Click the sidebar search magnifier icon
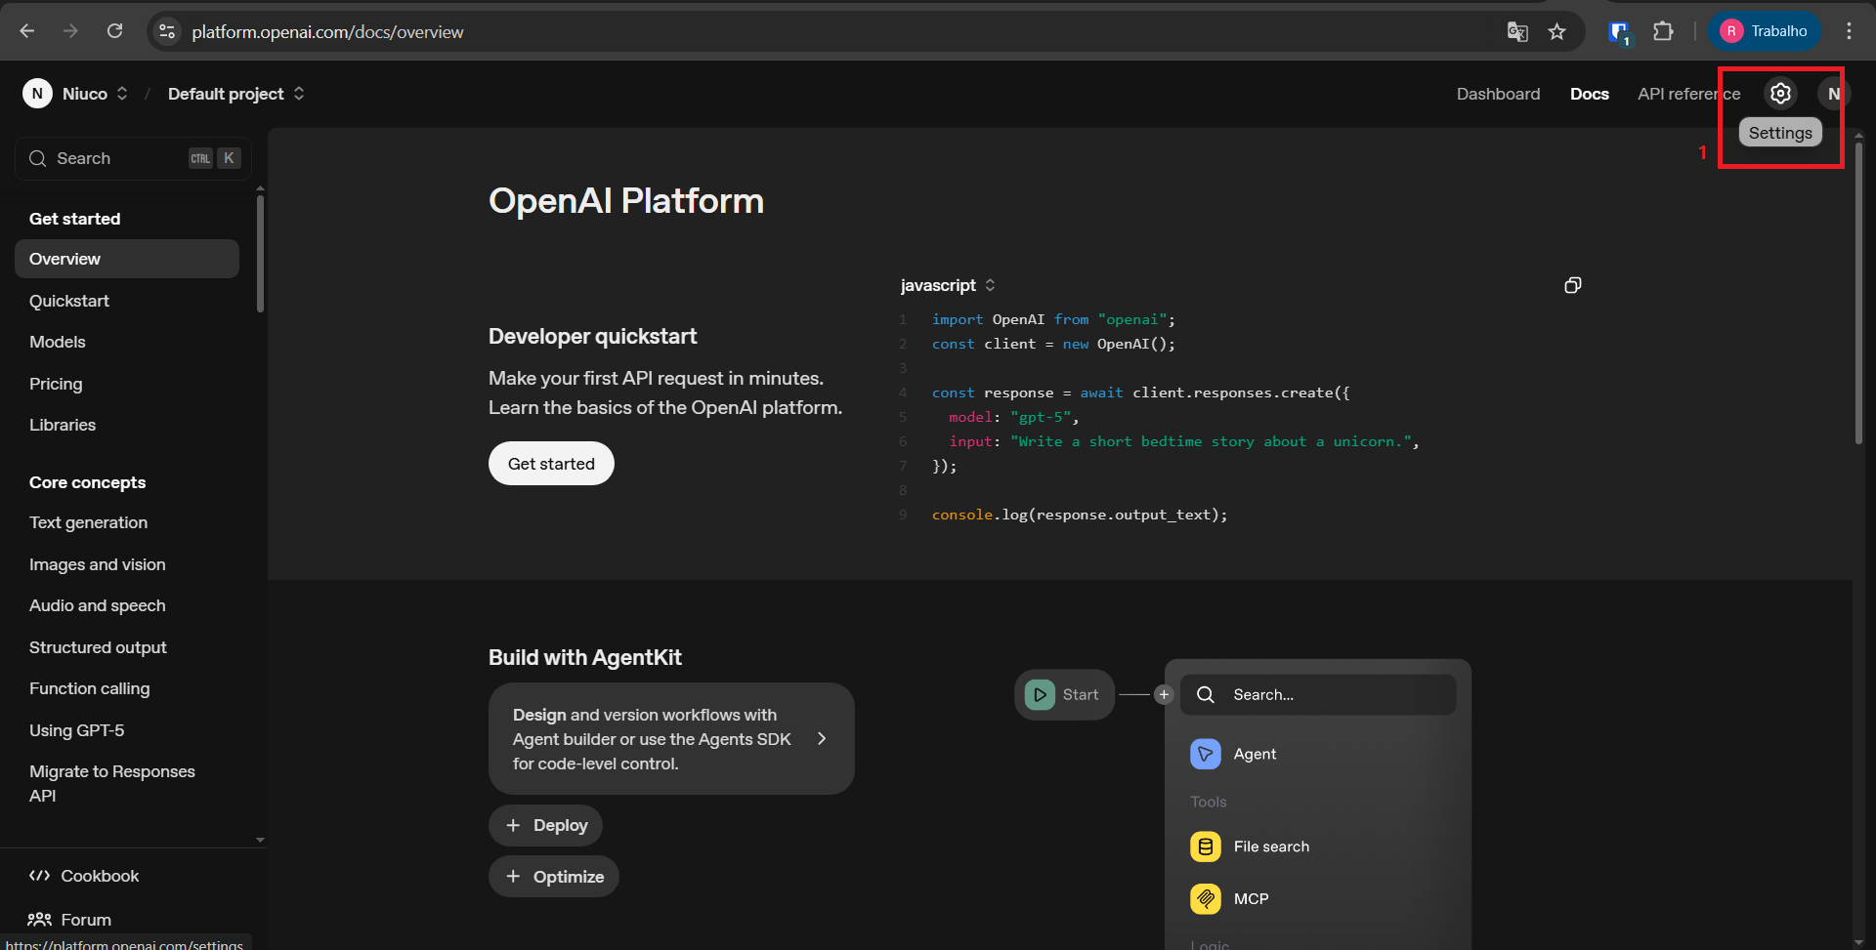 (x=38, y=158)
